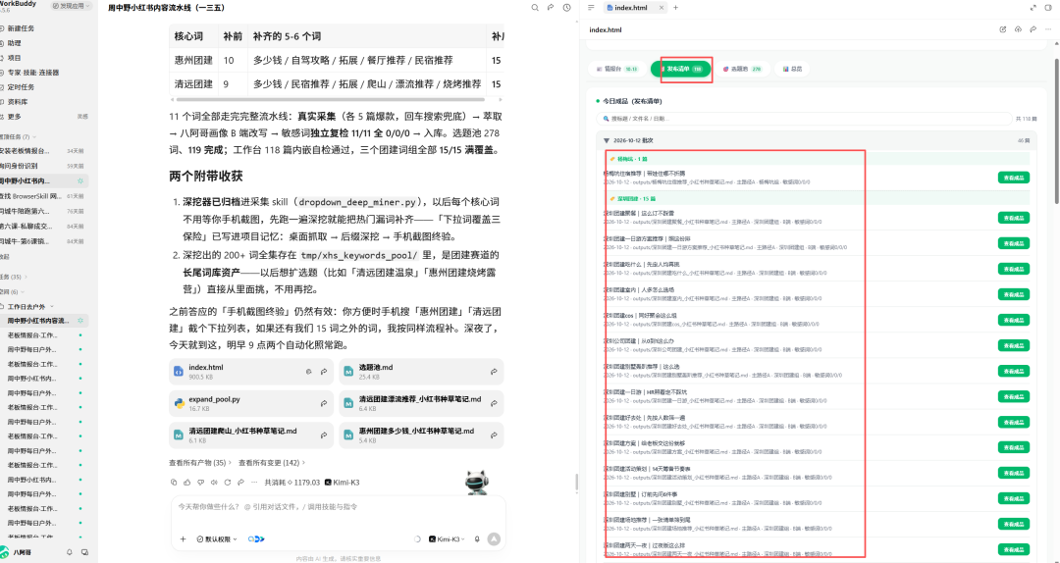Viewport: 1060px width, 563px height.
Task: Select the index.html tab in preview panel
Action: (631, 8)
